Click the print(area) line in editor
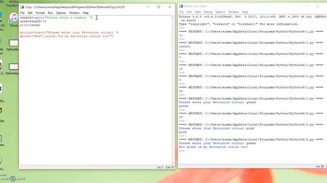Image resolution: width=327 pixels, height=183 pixels. (x=30, y=25)
